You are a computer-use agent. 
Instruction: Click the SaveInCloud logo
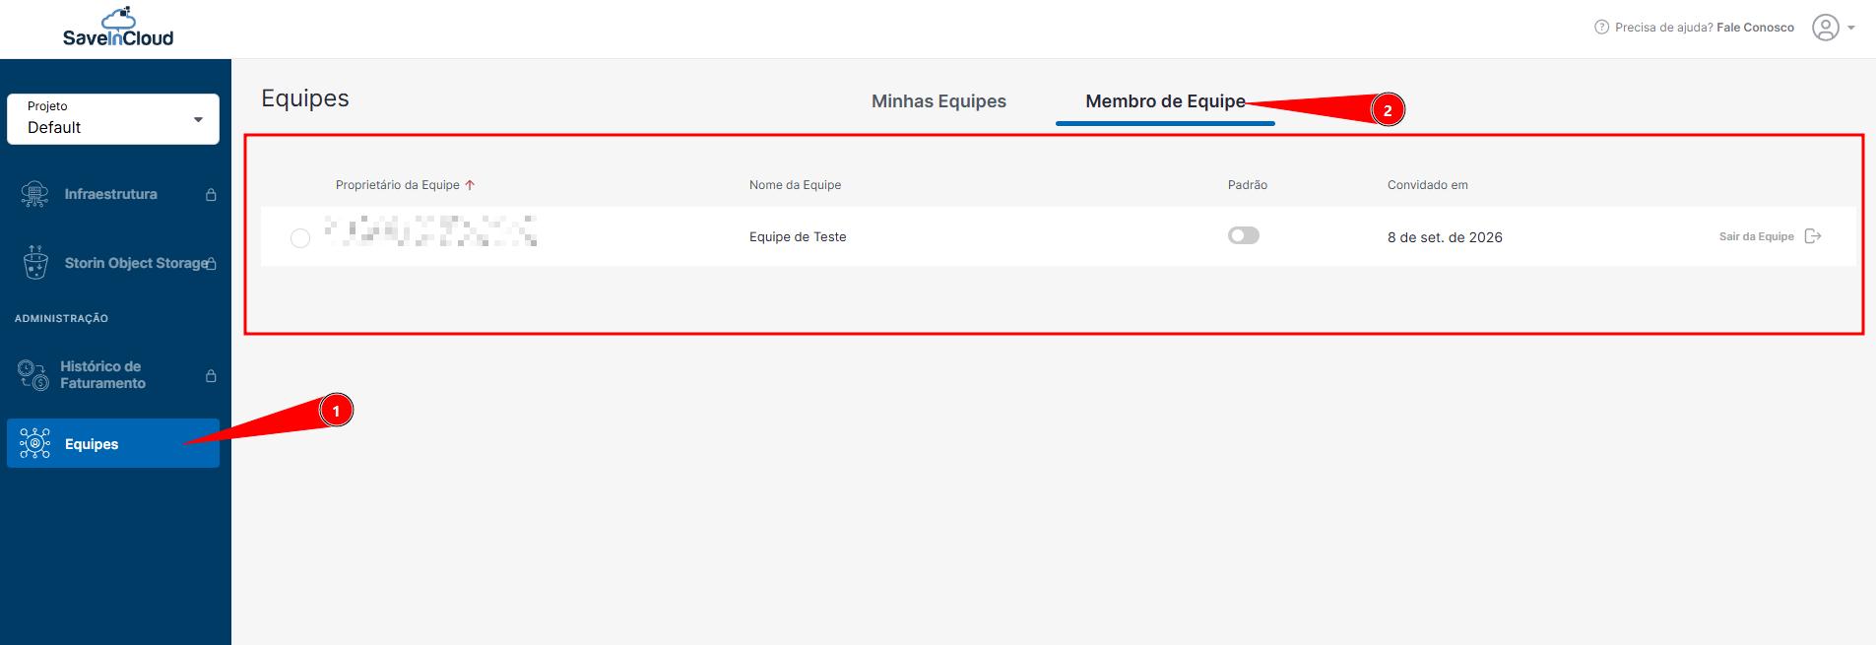pyautogui.click(x=118, y=28)
